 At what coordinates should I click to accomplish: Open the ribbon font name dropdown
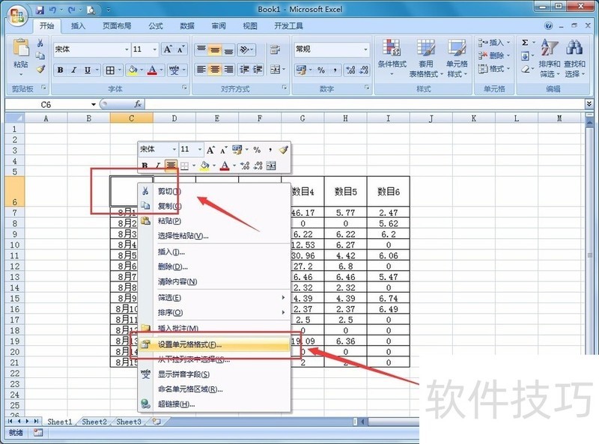[x=127, y=49]
